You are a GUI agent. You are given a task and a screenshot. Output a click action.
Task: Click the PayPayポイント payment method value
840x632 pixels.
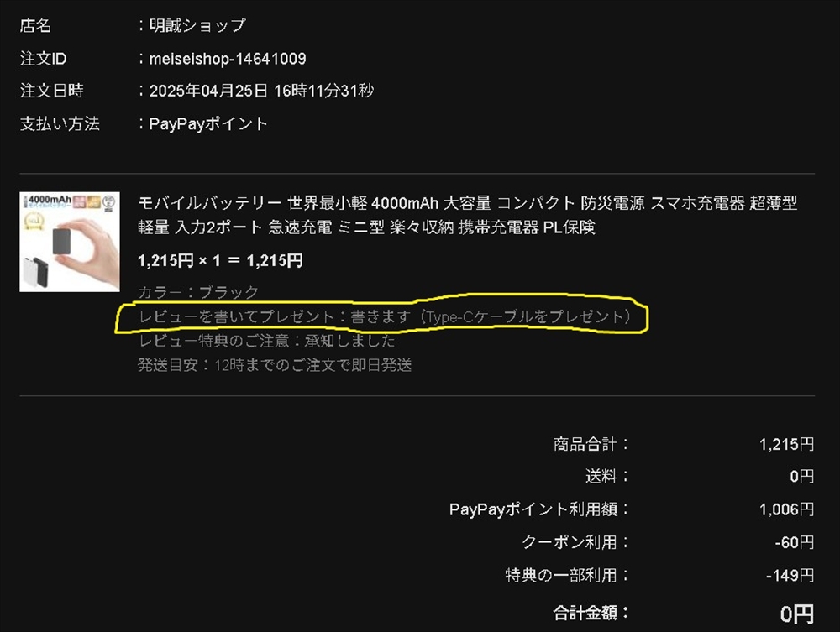[x=208, y=123]
